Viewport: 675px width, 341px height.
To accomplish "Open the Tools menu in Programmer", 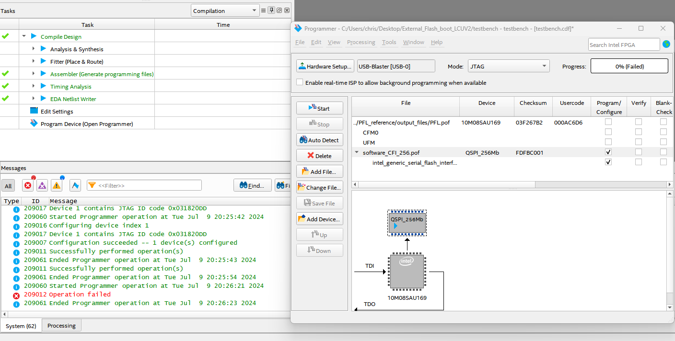I will [x=389, y=42].
